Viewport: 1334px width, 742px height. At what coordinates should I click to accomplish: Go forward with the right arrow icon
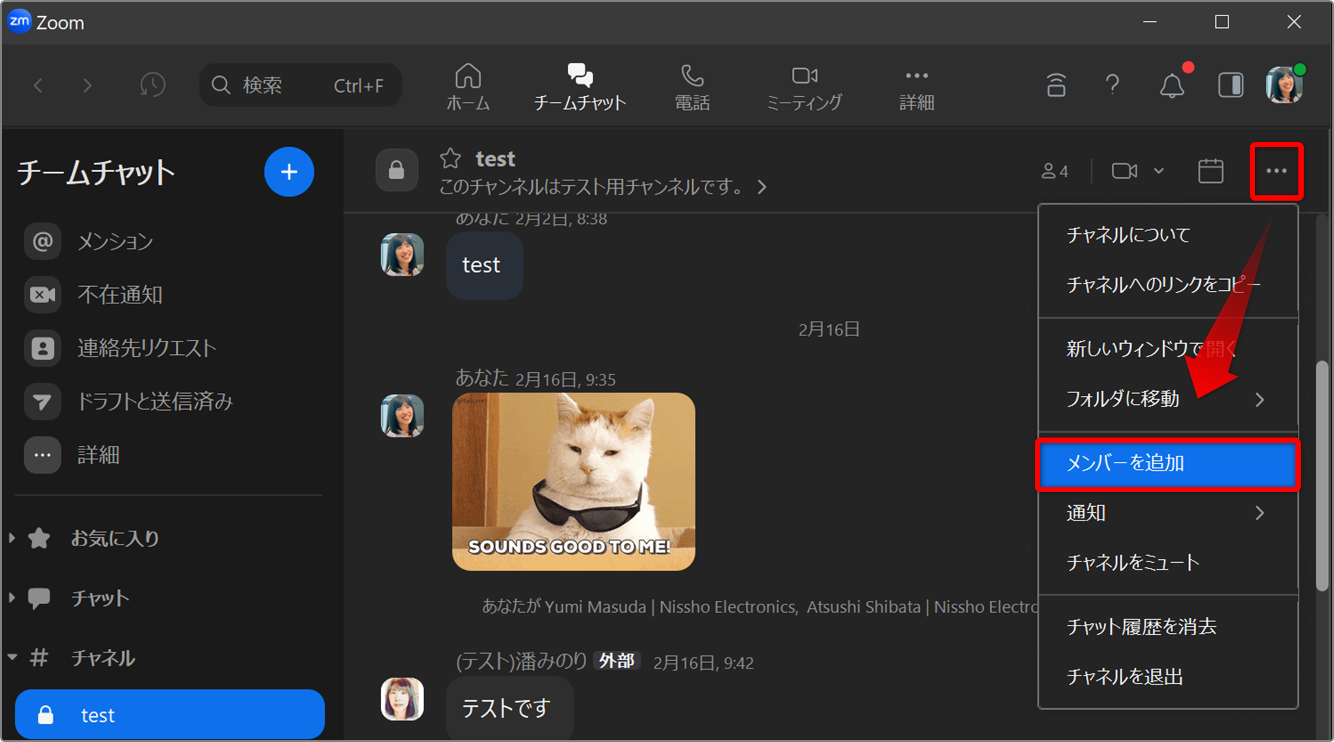pyautogui.click(x=87, y=85)
